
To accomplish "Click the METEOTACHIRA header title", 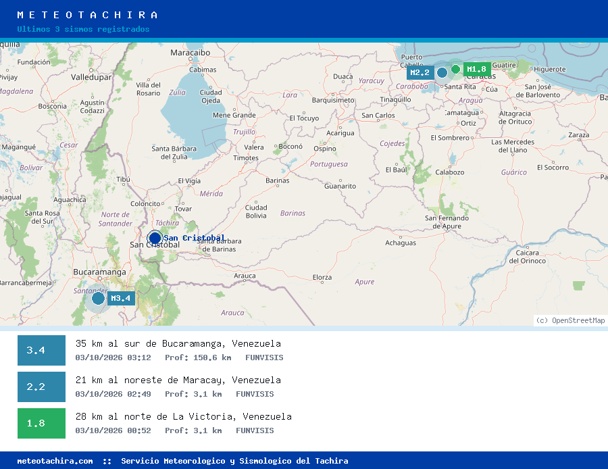I will coord(88,15).
